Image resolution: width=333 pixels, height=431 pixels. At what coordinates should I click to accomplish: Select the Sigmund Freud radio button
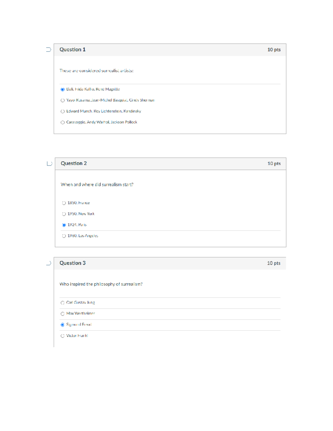(63, 325)
